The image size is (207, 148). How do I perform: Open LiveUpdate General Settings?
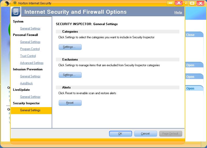30,97
